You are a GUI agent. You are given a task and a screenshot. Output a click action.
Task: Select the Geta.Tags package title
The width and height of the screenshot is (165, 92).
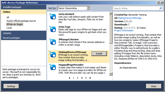pos(64,27)
